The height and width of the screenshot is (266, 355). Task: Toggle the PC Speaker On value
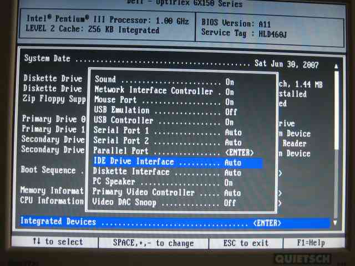pyautogui.click(x=229, y=183)
